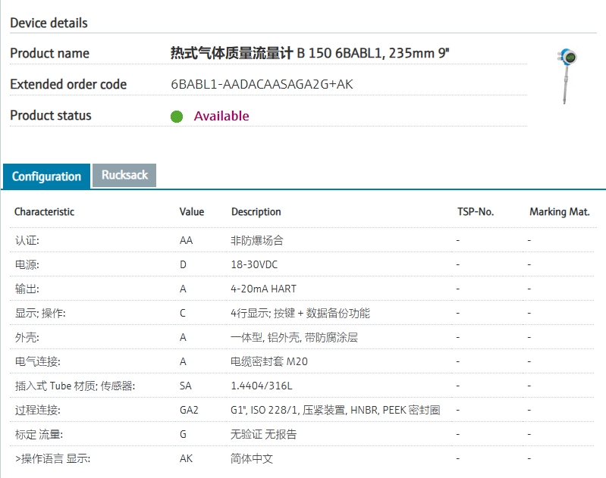Viewport: 606px width, 478px height.
Task: Click the Marking Mat. column header
Action: point(559,212)
